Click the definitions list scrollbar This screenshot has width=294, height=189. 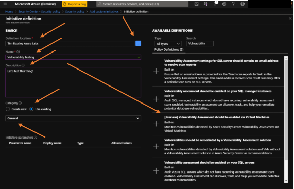(286, 110)
